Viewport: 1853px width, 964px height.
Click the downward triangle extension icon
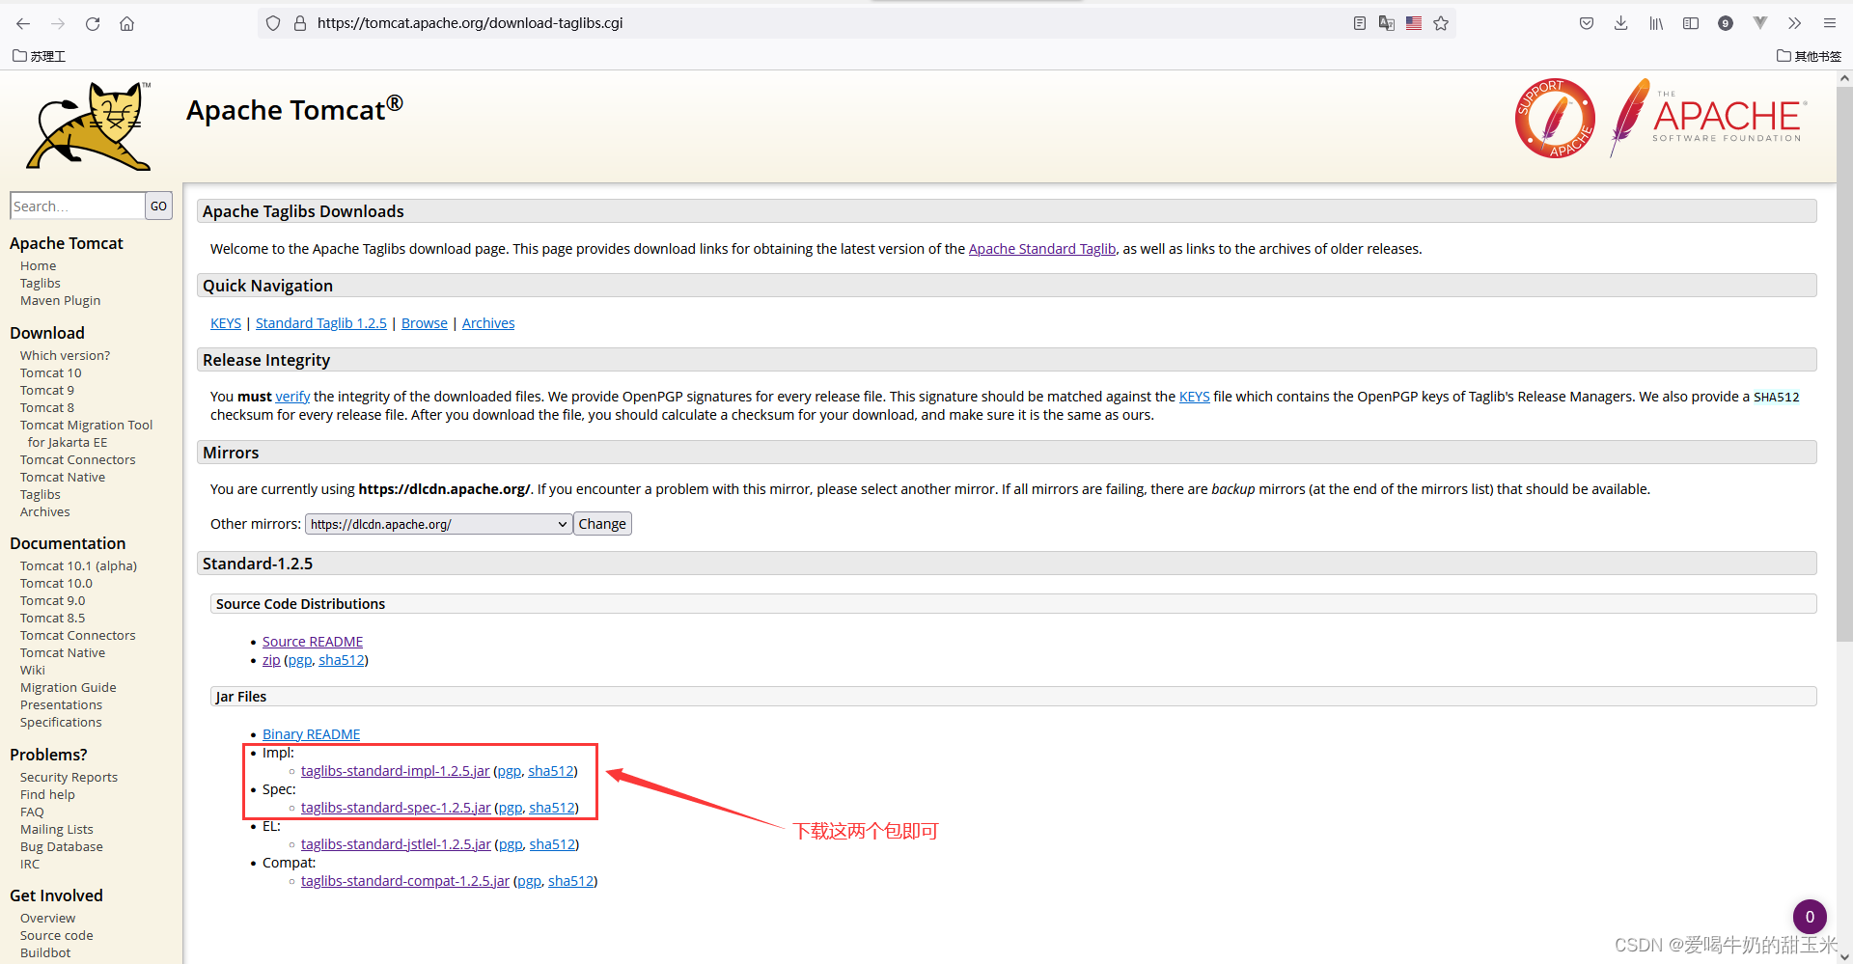tap(1760, 22)
